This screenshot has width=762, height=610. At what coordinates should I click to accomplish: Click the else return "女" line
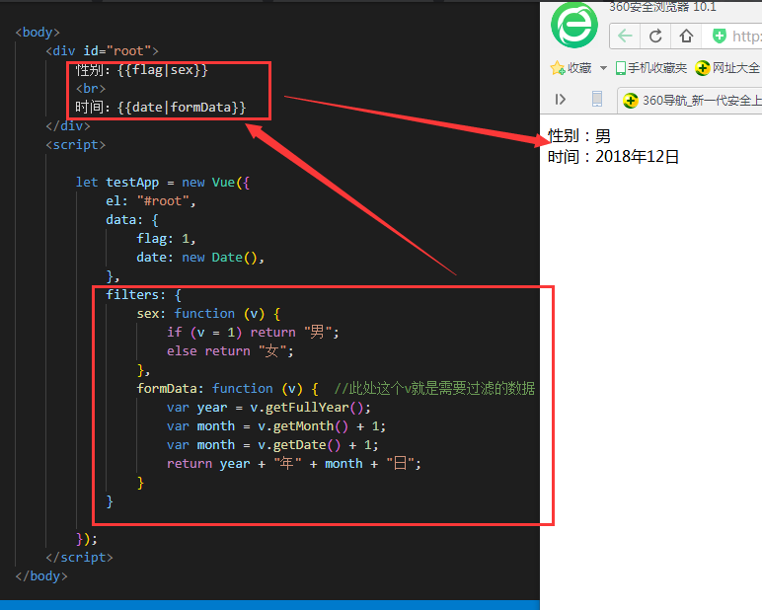click(x=230, y=351)
